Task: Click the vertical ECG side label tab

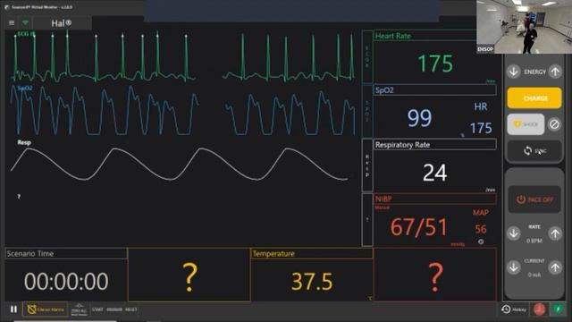Action: [367, 56]
